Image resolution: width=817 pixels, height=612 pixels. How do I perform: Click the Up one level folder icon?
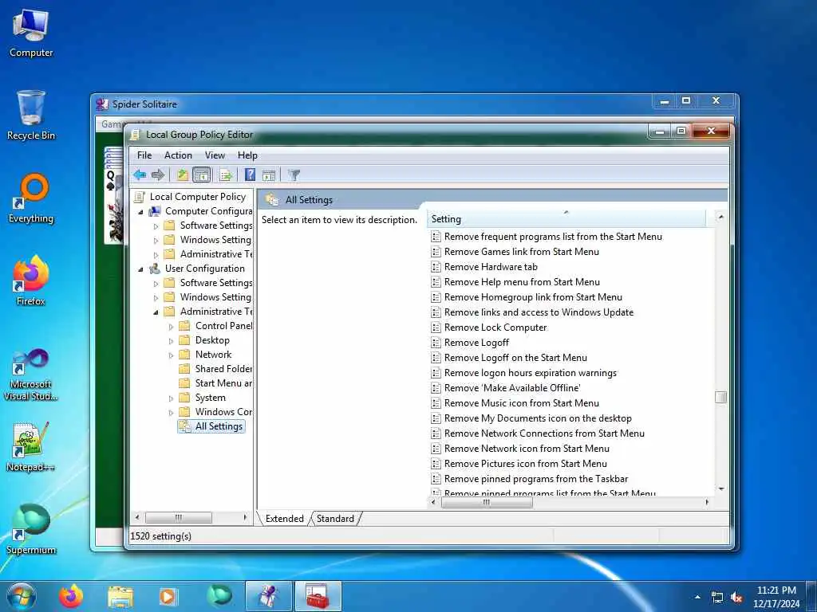coord(182,175)
